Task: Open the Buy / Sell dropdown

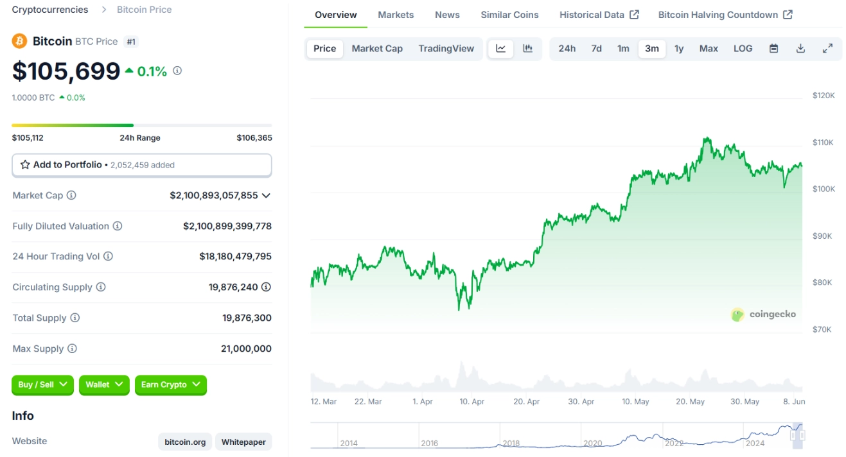Action: [x=42, y=384]
